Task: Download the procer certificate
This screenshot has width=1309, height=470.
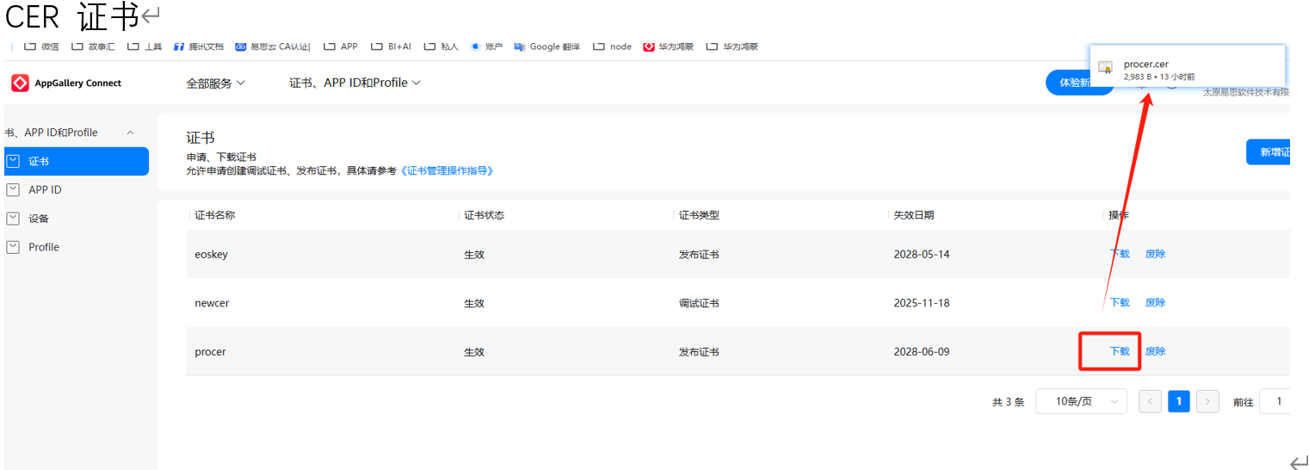Action: pos(1119,351)
